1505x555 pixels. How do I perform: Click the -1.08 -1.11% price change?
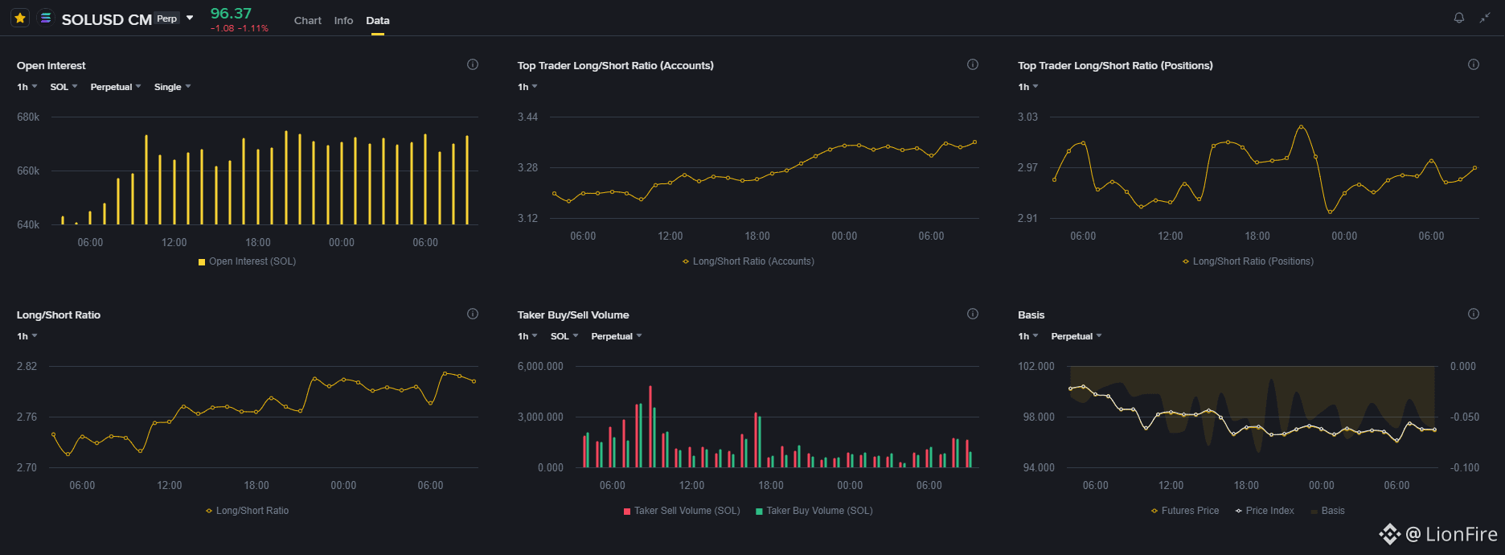tap(240, 28)
